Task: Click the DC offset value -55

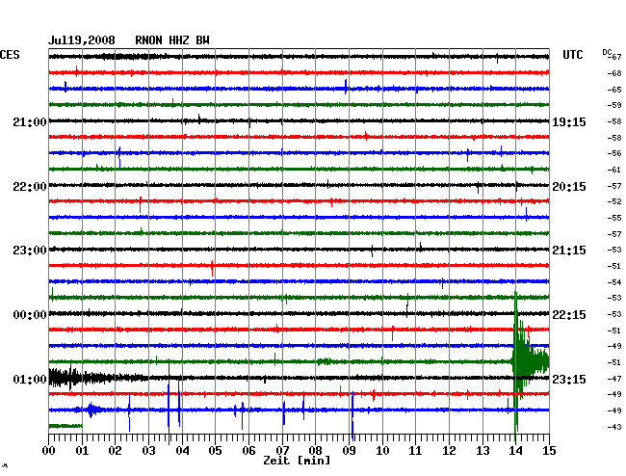Action: click(614, 218)
